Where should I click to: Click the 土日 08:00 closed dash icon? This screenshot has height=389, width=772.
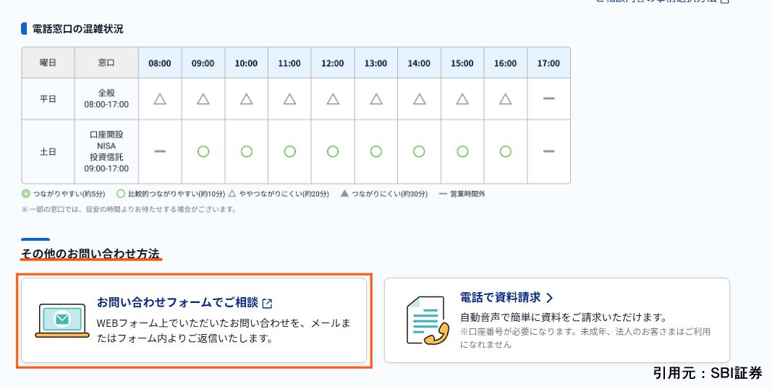(160, 151)
